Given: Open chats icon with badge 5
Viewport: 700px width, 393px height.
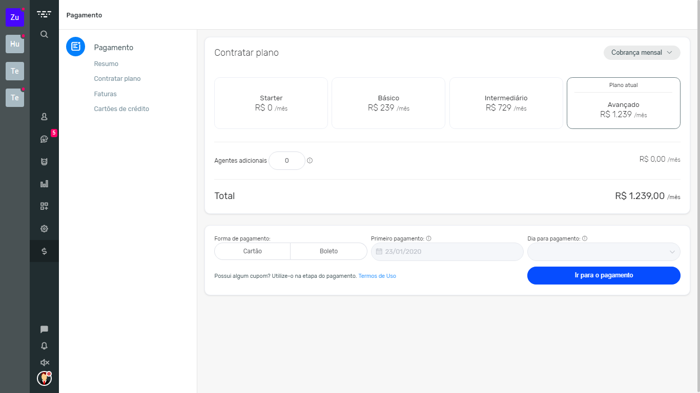Looking at the screenshot, I should point(44,139).
